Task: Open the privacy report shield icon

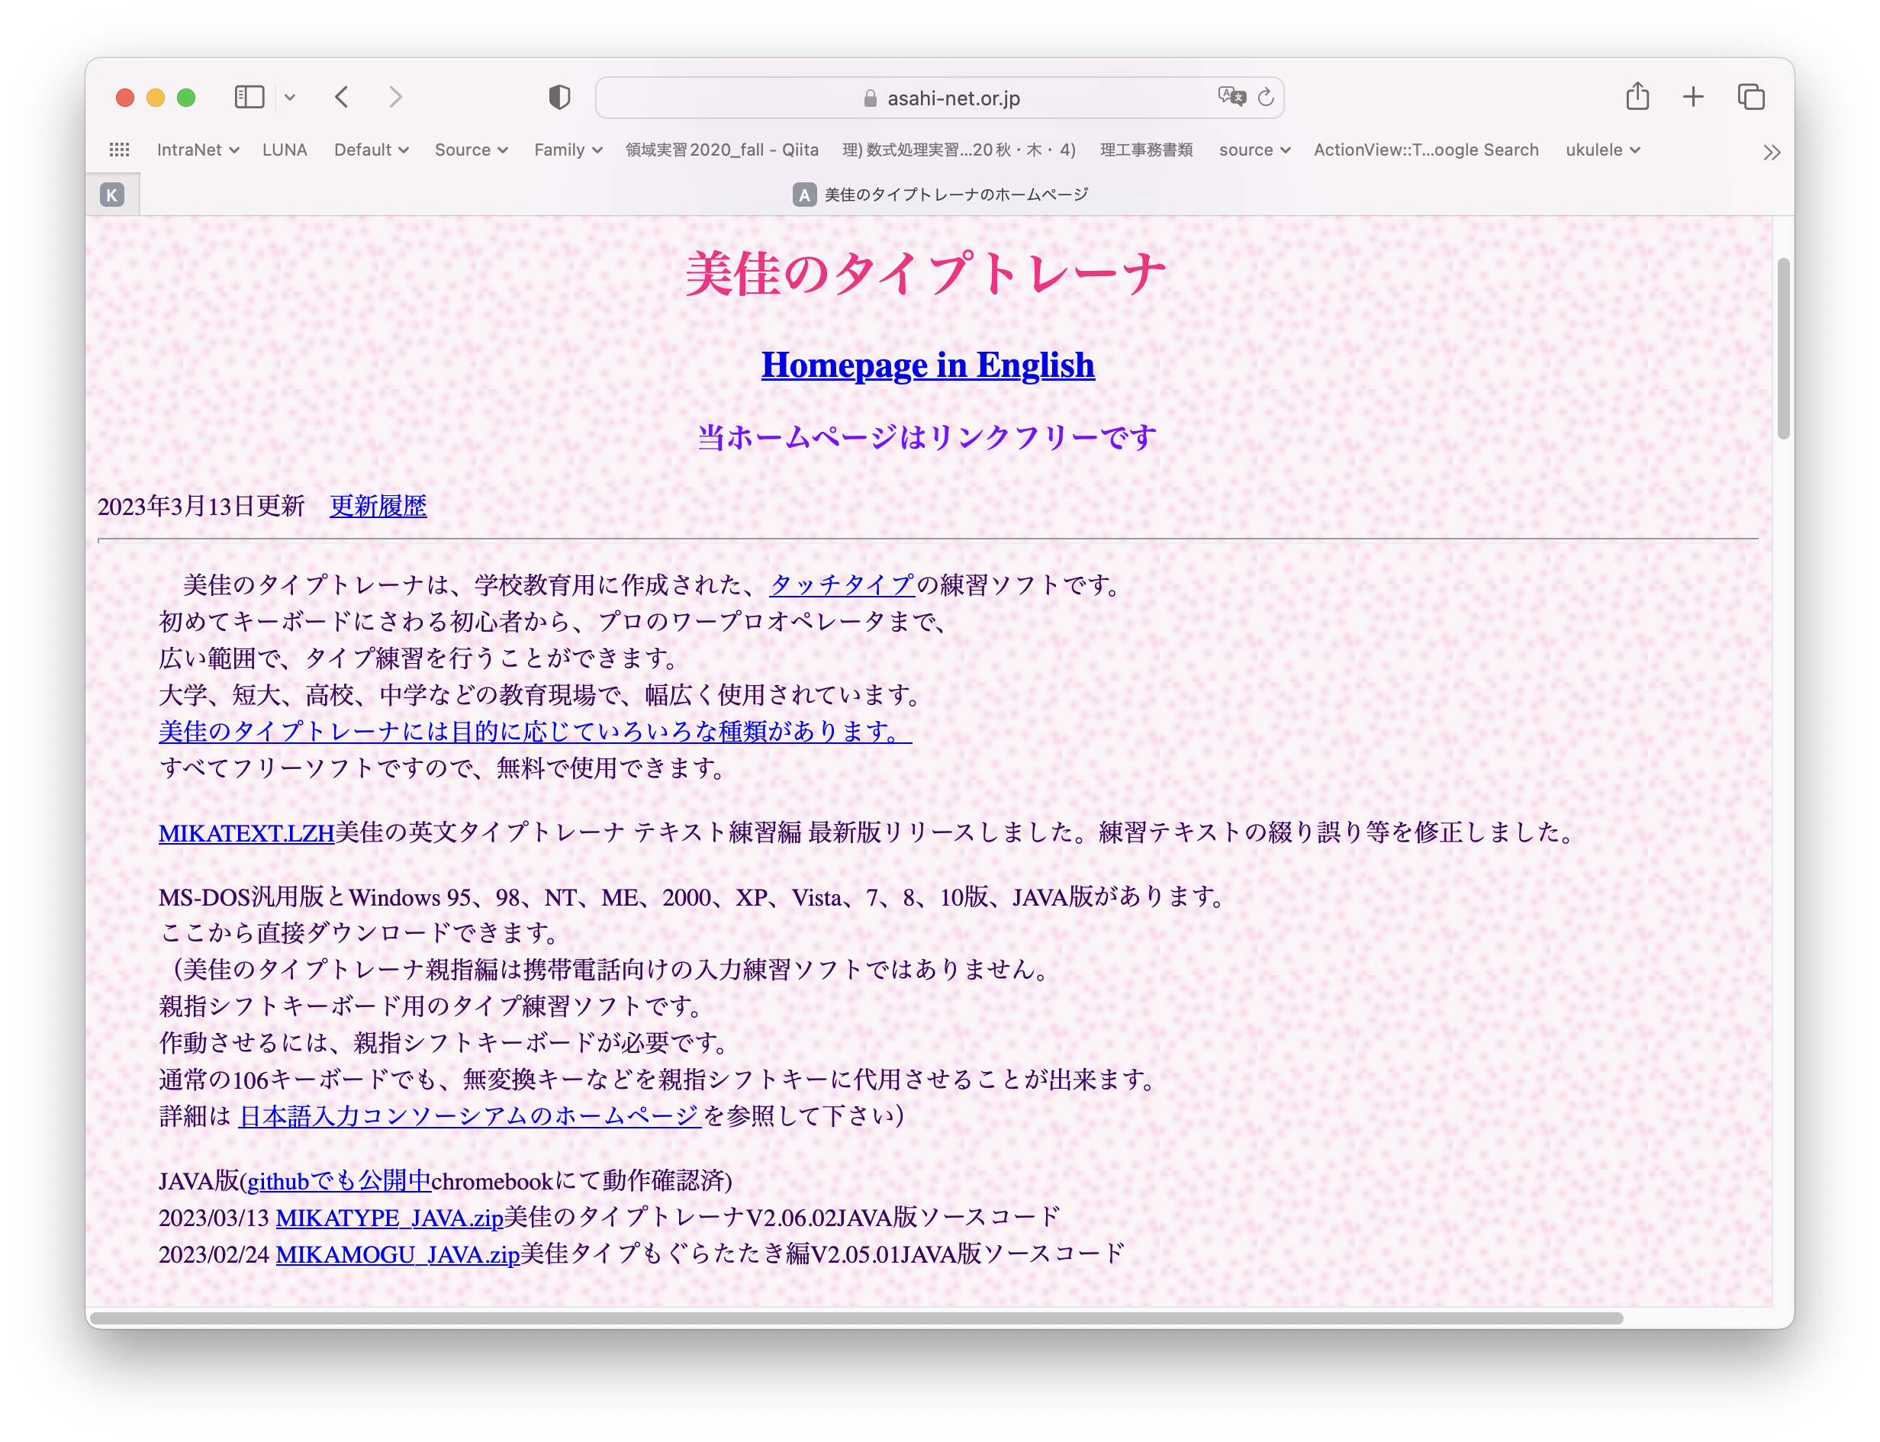Action: (x=560, y=97)
